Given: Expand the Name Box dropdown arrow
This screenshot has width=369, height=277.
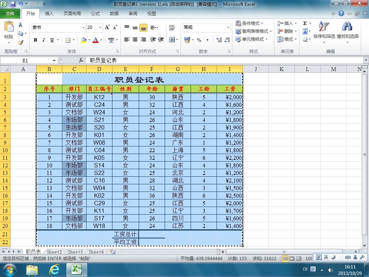Looking at the screenshot, I should [54, 61].
